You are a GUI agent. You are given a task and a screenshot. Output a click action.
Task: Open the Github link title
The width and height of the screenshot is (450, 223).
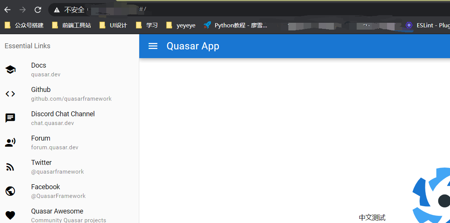click(x=41, y=89)
